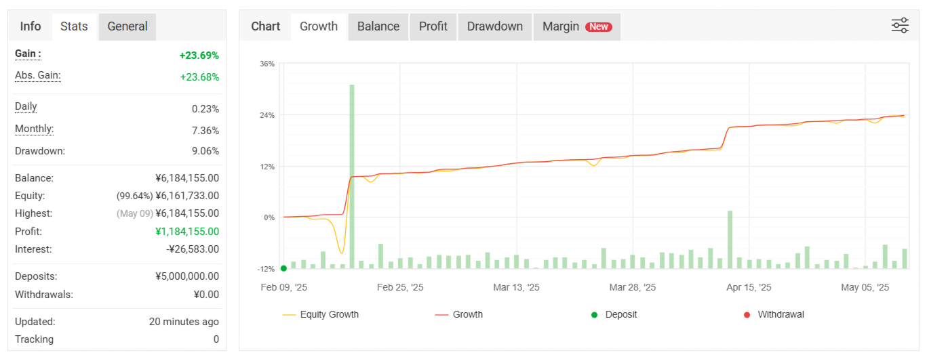
Task: Switch chart to Balance tab
Action: coord(378,26)
